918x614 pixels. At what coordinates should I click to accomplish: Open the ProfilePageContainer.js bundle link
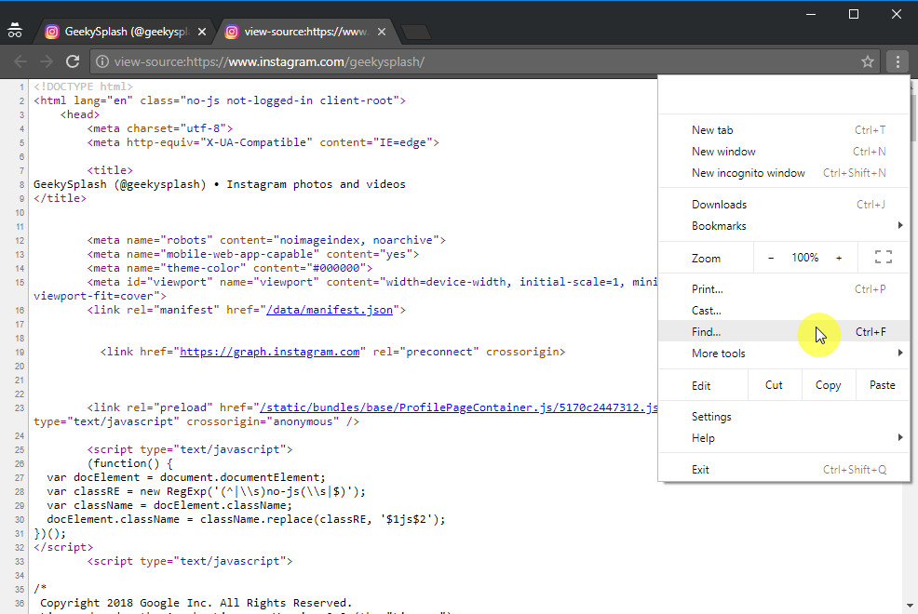(458, 407)
